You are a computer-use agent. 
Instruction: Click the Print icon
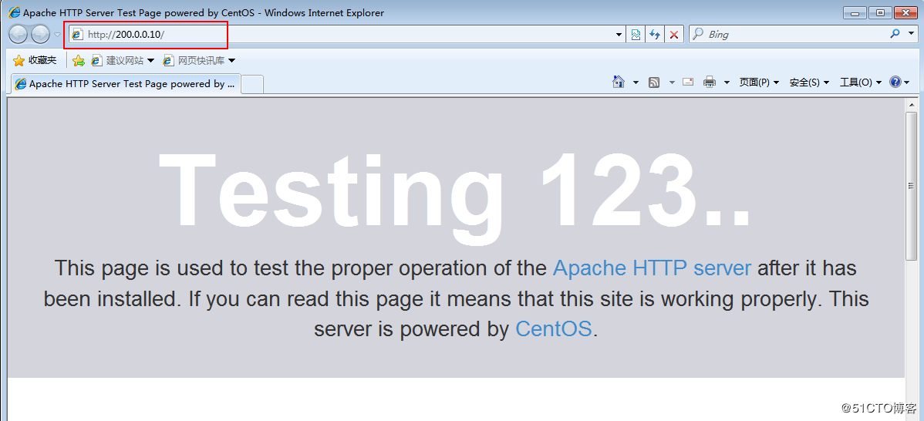[x=710, y=82]
